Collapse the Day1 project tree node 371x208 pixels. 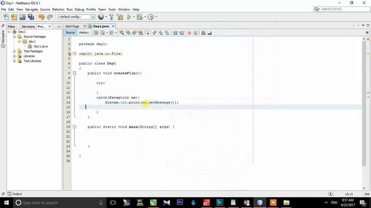(x=9, y=32)
